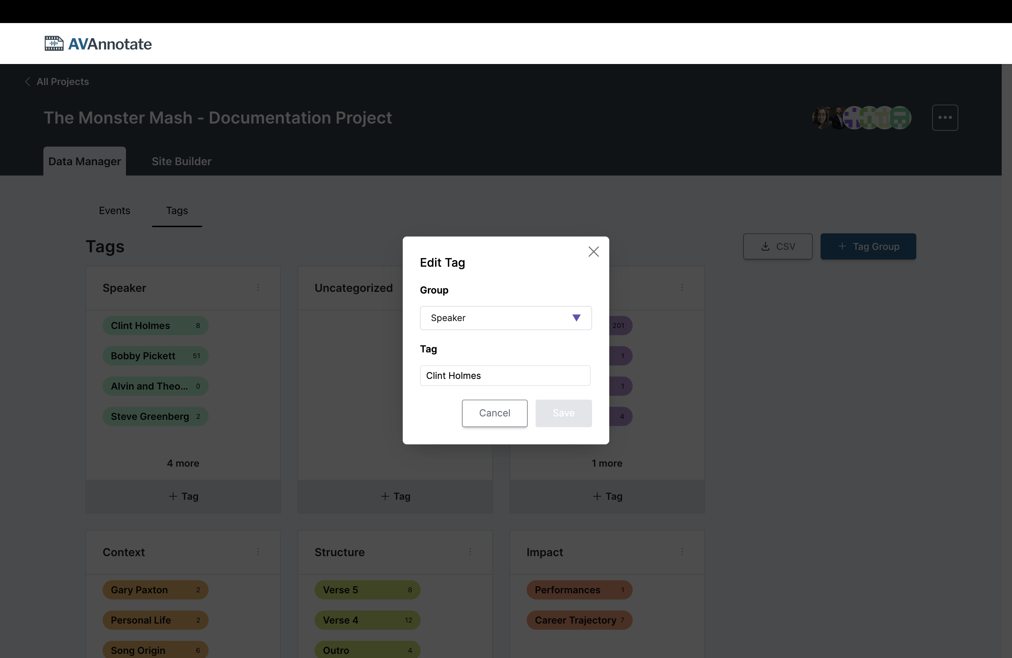
Task: Add a new Tag Group
Action: [868, 246]
